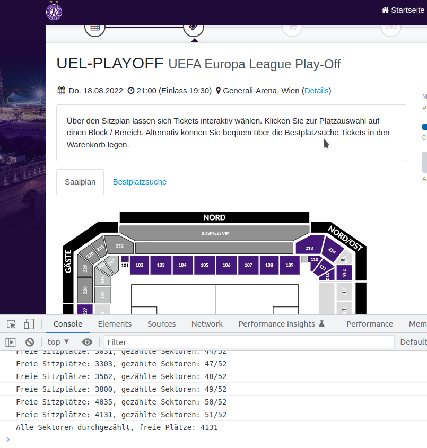Click the blue button at right edge
The width and height of the screenshot is (427, 448).
point(425,127)
